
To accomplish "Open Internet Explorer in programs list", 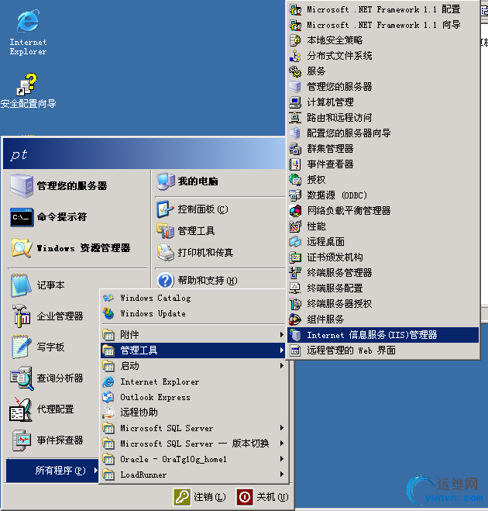I will click(x=194, y=382).
